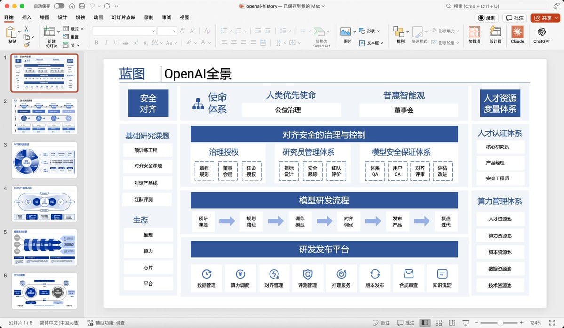Click the Home icon in title bar
564x328 pixels.
(72, 6)
